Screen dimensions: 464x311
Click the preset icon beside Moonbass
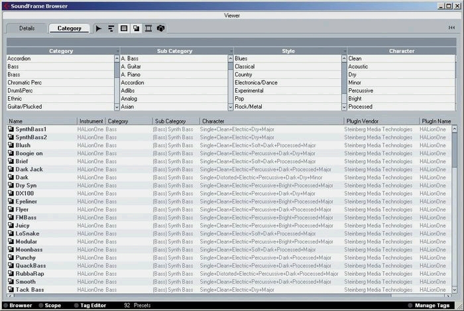point(11,249)
